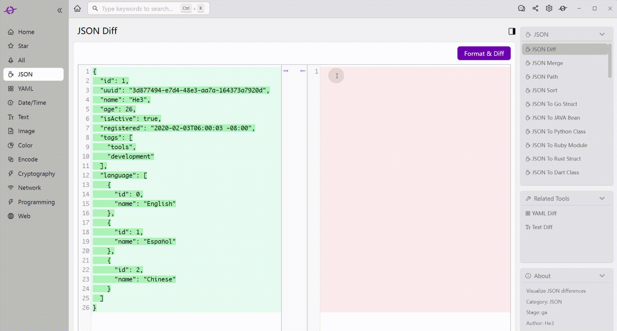Open settings gear icon
Viewport: 617px width, 331px height.
pyautogui.click(x=549, y=8)
